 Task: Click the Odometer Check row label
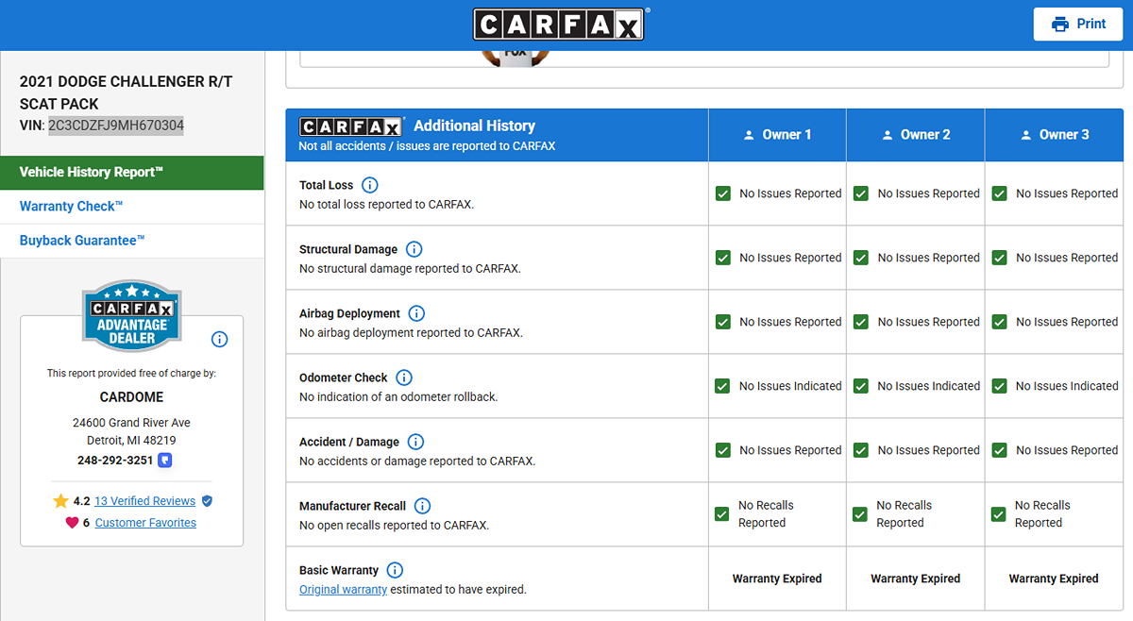[344, 378]
